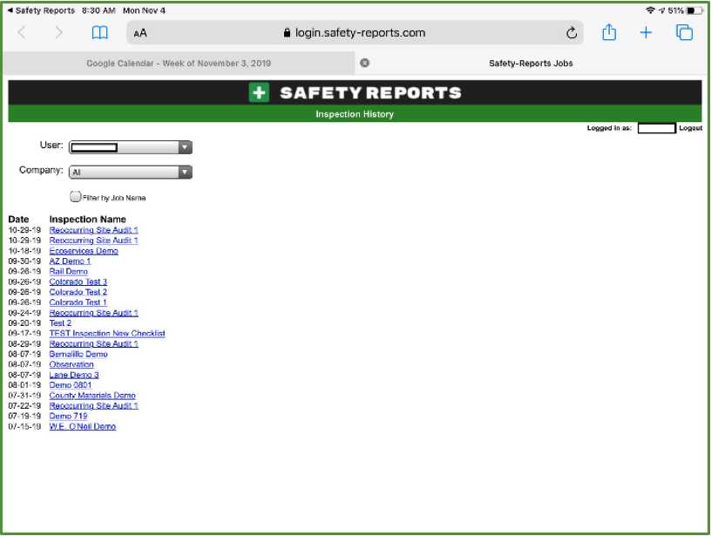This screenshot has width=711, height=536.
Task: Click the green plus Safety Reports logo
Action: tap(259, 92)
